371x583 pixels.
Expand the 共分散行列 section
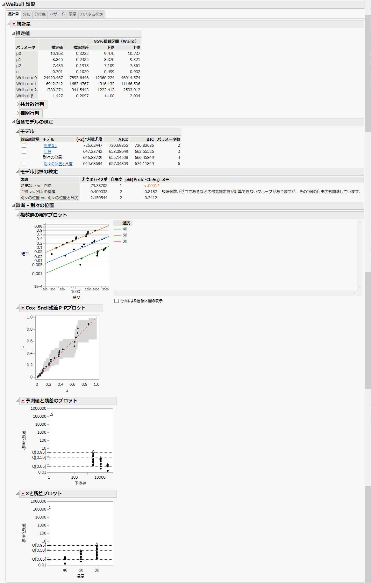(18, 104)
